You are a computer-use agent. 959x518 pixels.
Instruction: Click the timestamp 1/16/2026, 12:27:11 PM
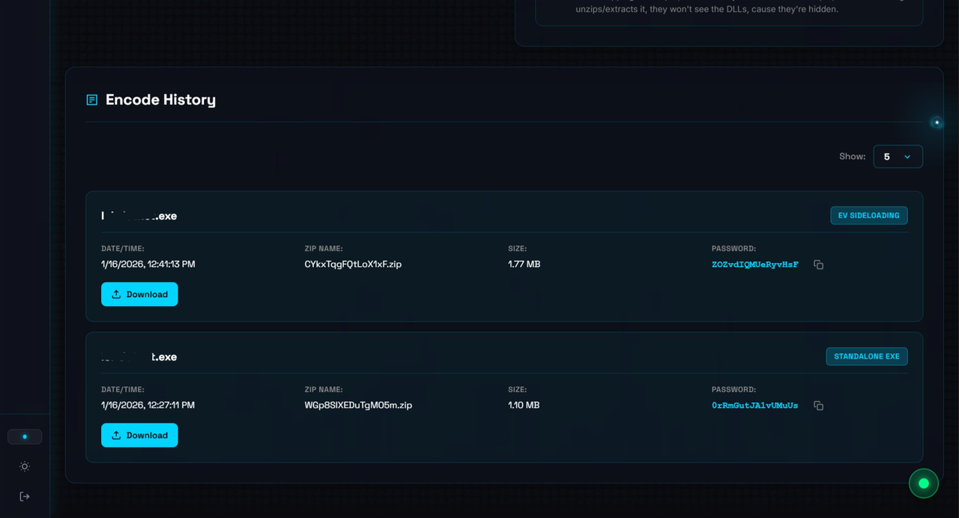(x=148, y=405)
